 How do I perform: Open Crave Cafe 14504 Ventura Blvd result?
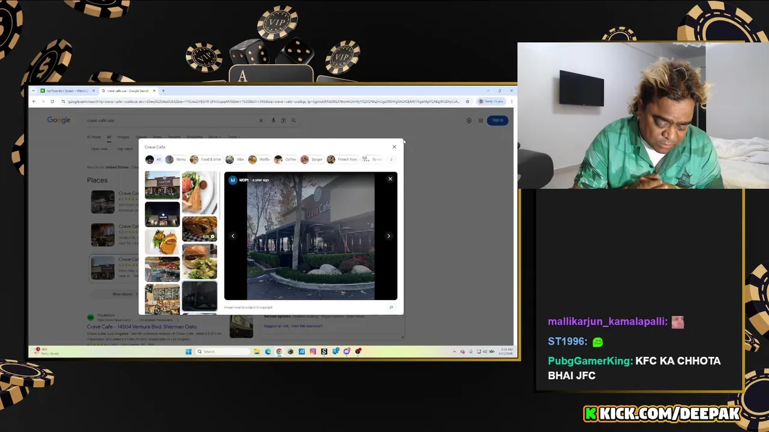click(x=142, y=327)
